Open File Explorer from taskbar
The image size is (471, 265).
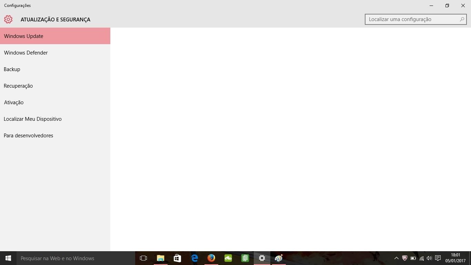(161, 258)
